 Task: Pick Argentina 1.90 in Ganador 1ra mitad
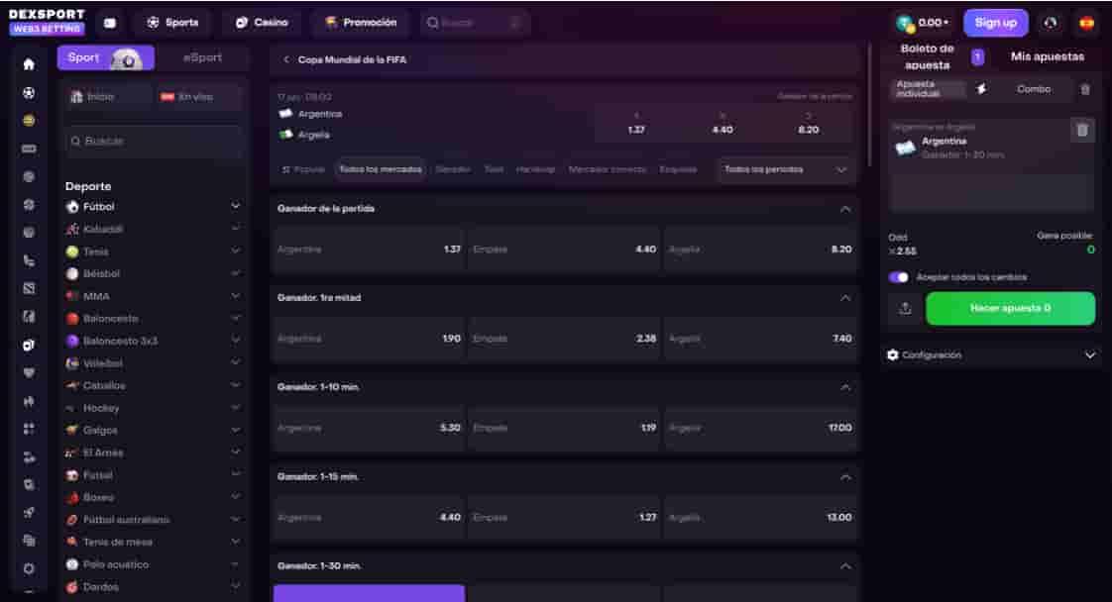point(369,339)
